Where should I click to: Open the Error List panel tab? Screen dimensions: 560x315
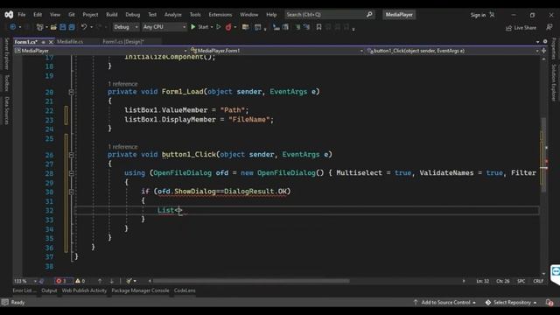[x=24, y=290]
